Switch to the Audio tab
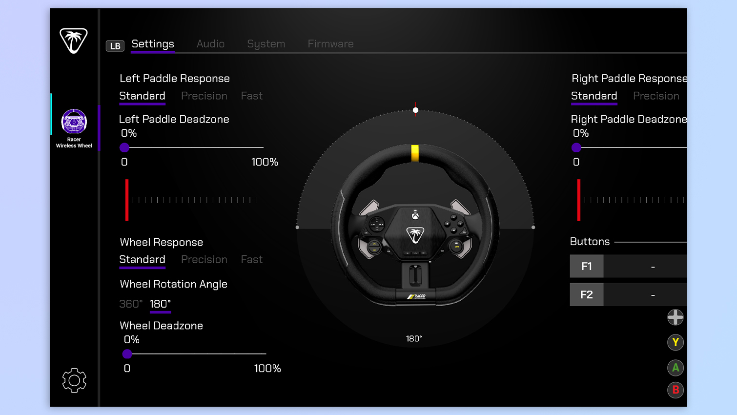This screenshot has width=737, height=415. coord(210,43)
